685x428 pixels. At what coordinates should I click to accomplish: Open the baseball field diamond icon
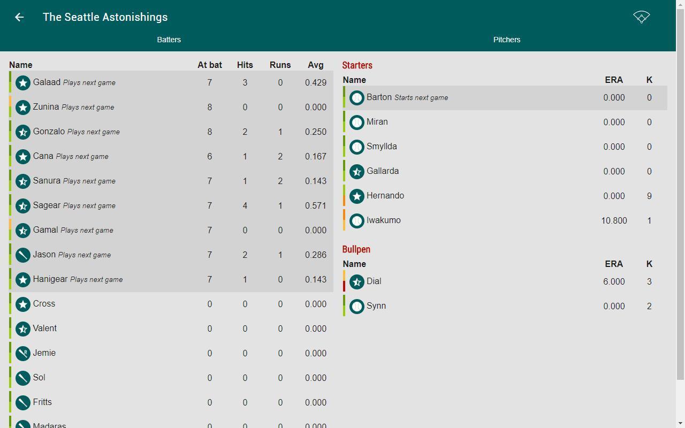pyautogui.click(x=642, y=17)
